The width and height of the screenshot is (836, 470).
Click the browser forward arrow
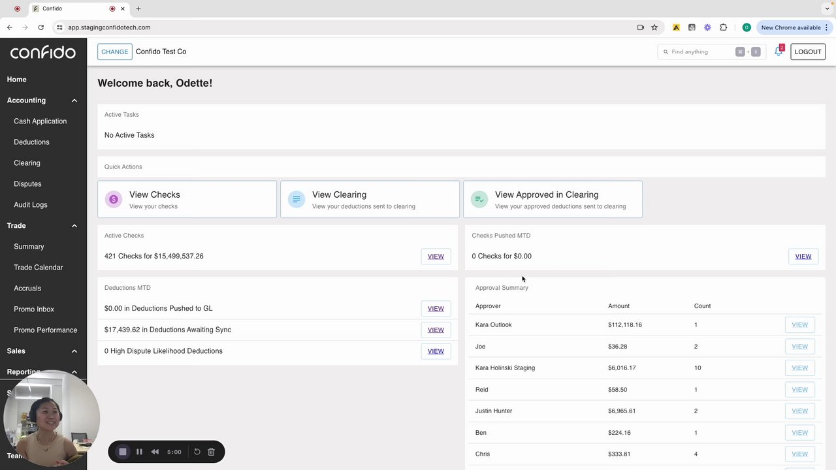(25, 27)
